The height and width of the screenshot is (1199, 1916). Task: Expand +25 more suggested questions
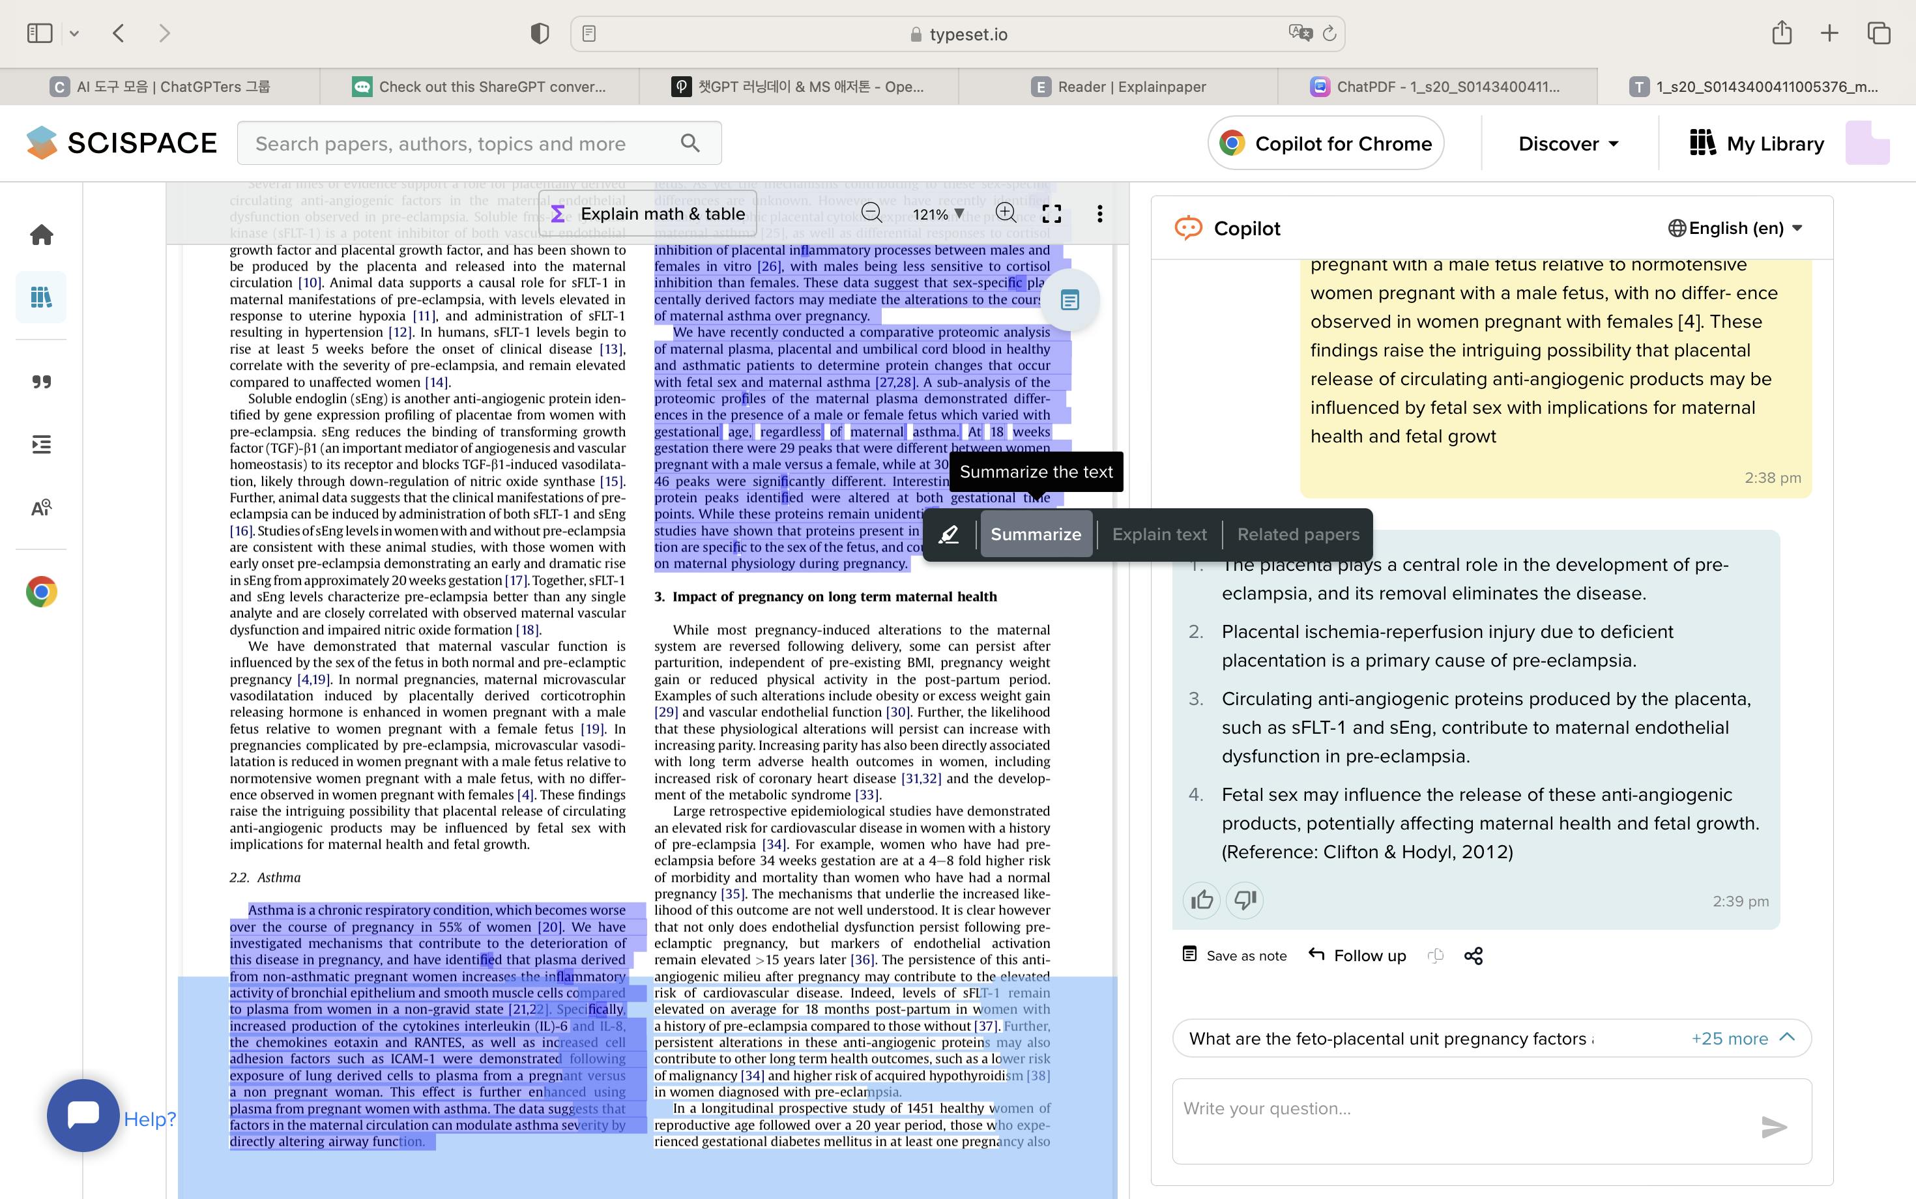(x=1741, y=1038)
